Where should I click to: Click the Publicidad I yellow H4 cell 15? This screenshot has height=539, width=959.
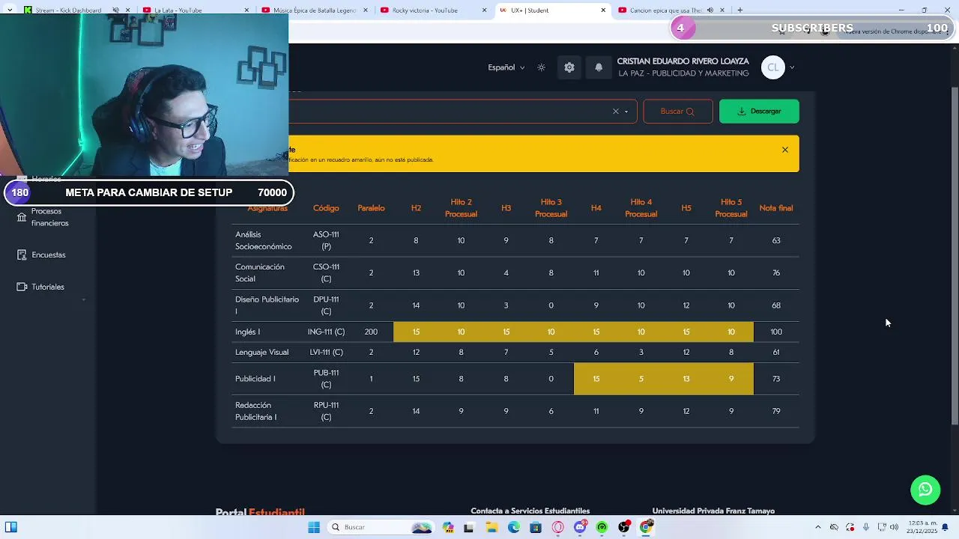click(x=596, y=379)
